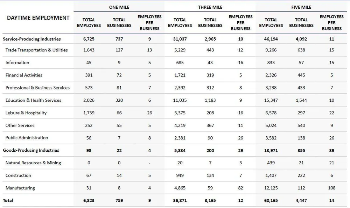The height and width of the screenshot is (208, 350).
Task: Click the Financial Activities row label
Action: (x=24, y=75)
